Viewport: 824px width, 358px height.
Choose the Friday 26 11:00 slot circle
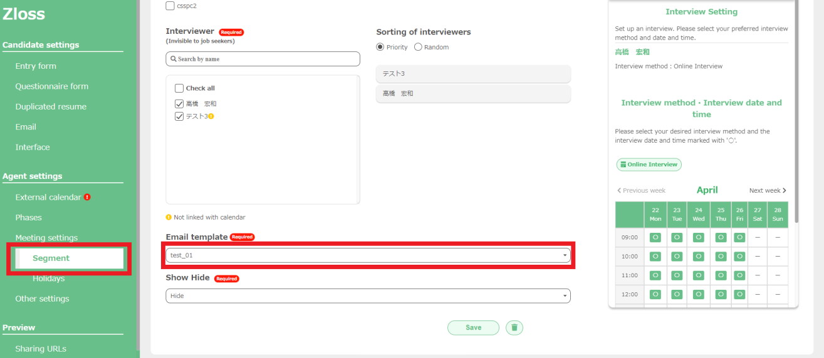click(739, 275)
